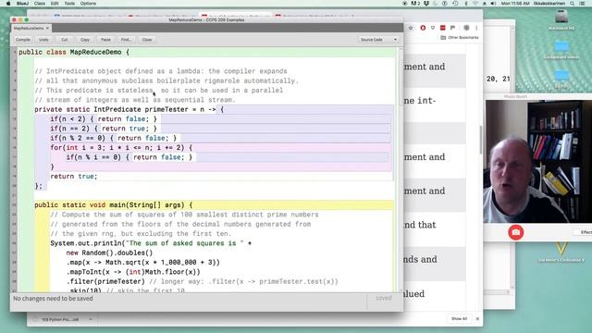Click Show All in browser downloads bar
This screenshot has height=333, width=592.
(459, 318)
